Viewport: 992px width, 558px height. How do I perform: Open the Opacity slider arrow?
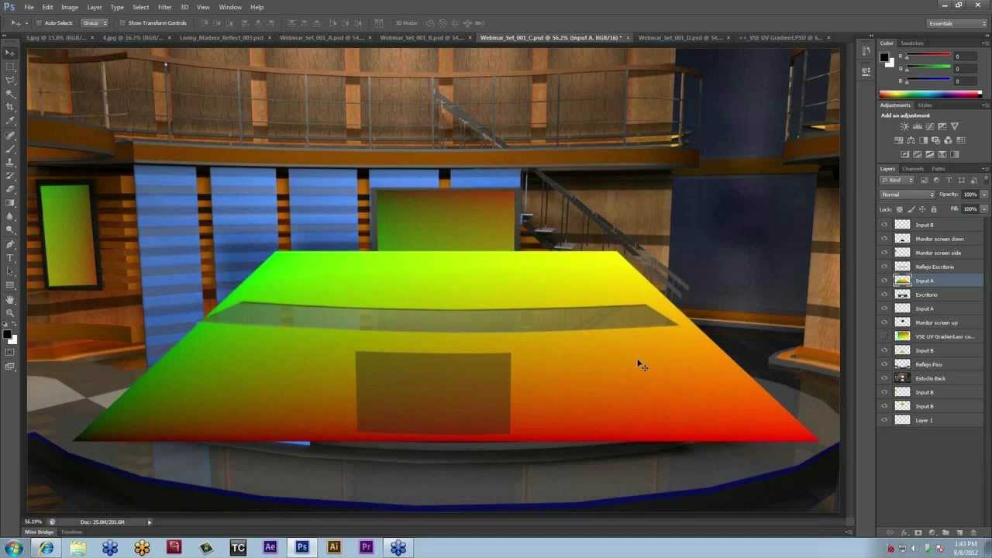coord(984,195)
